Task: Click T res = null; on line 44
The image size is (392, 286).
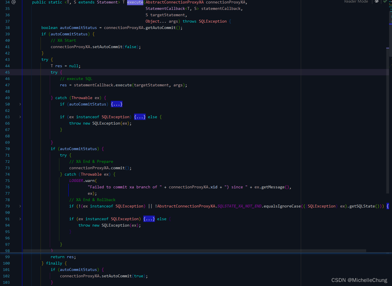Action: [66, 66]
